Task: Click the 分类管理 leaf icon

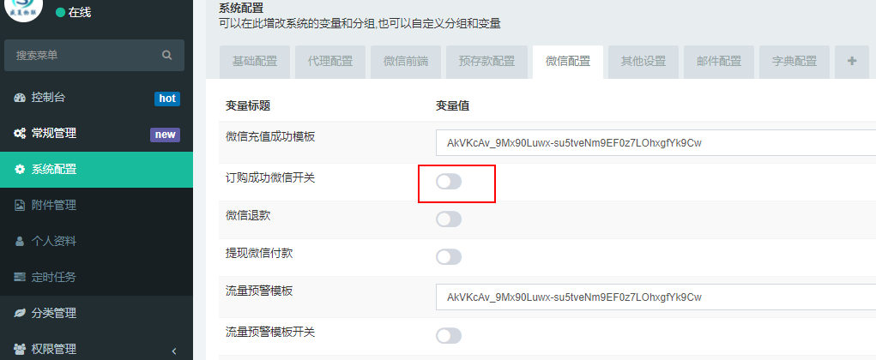Action: click(x=20, y=313)
